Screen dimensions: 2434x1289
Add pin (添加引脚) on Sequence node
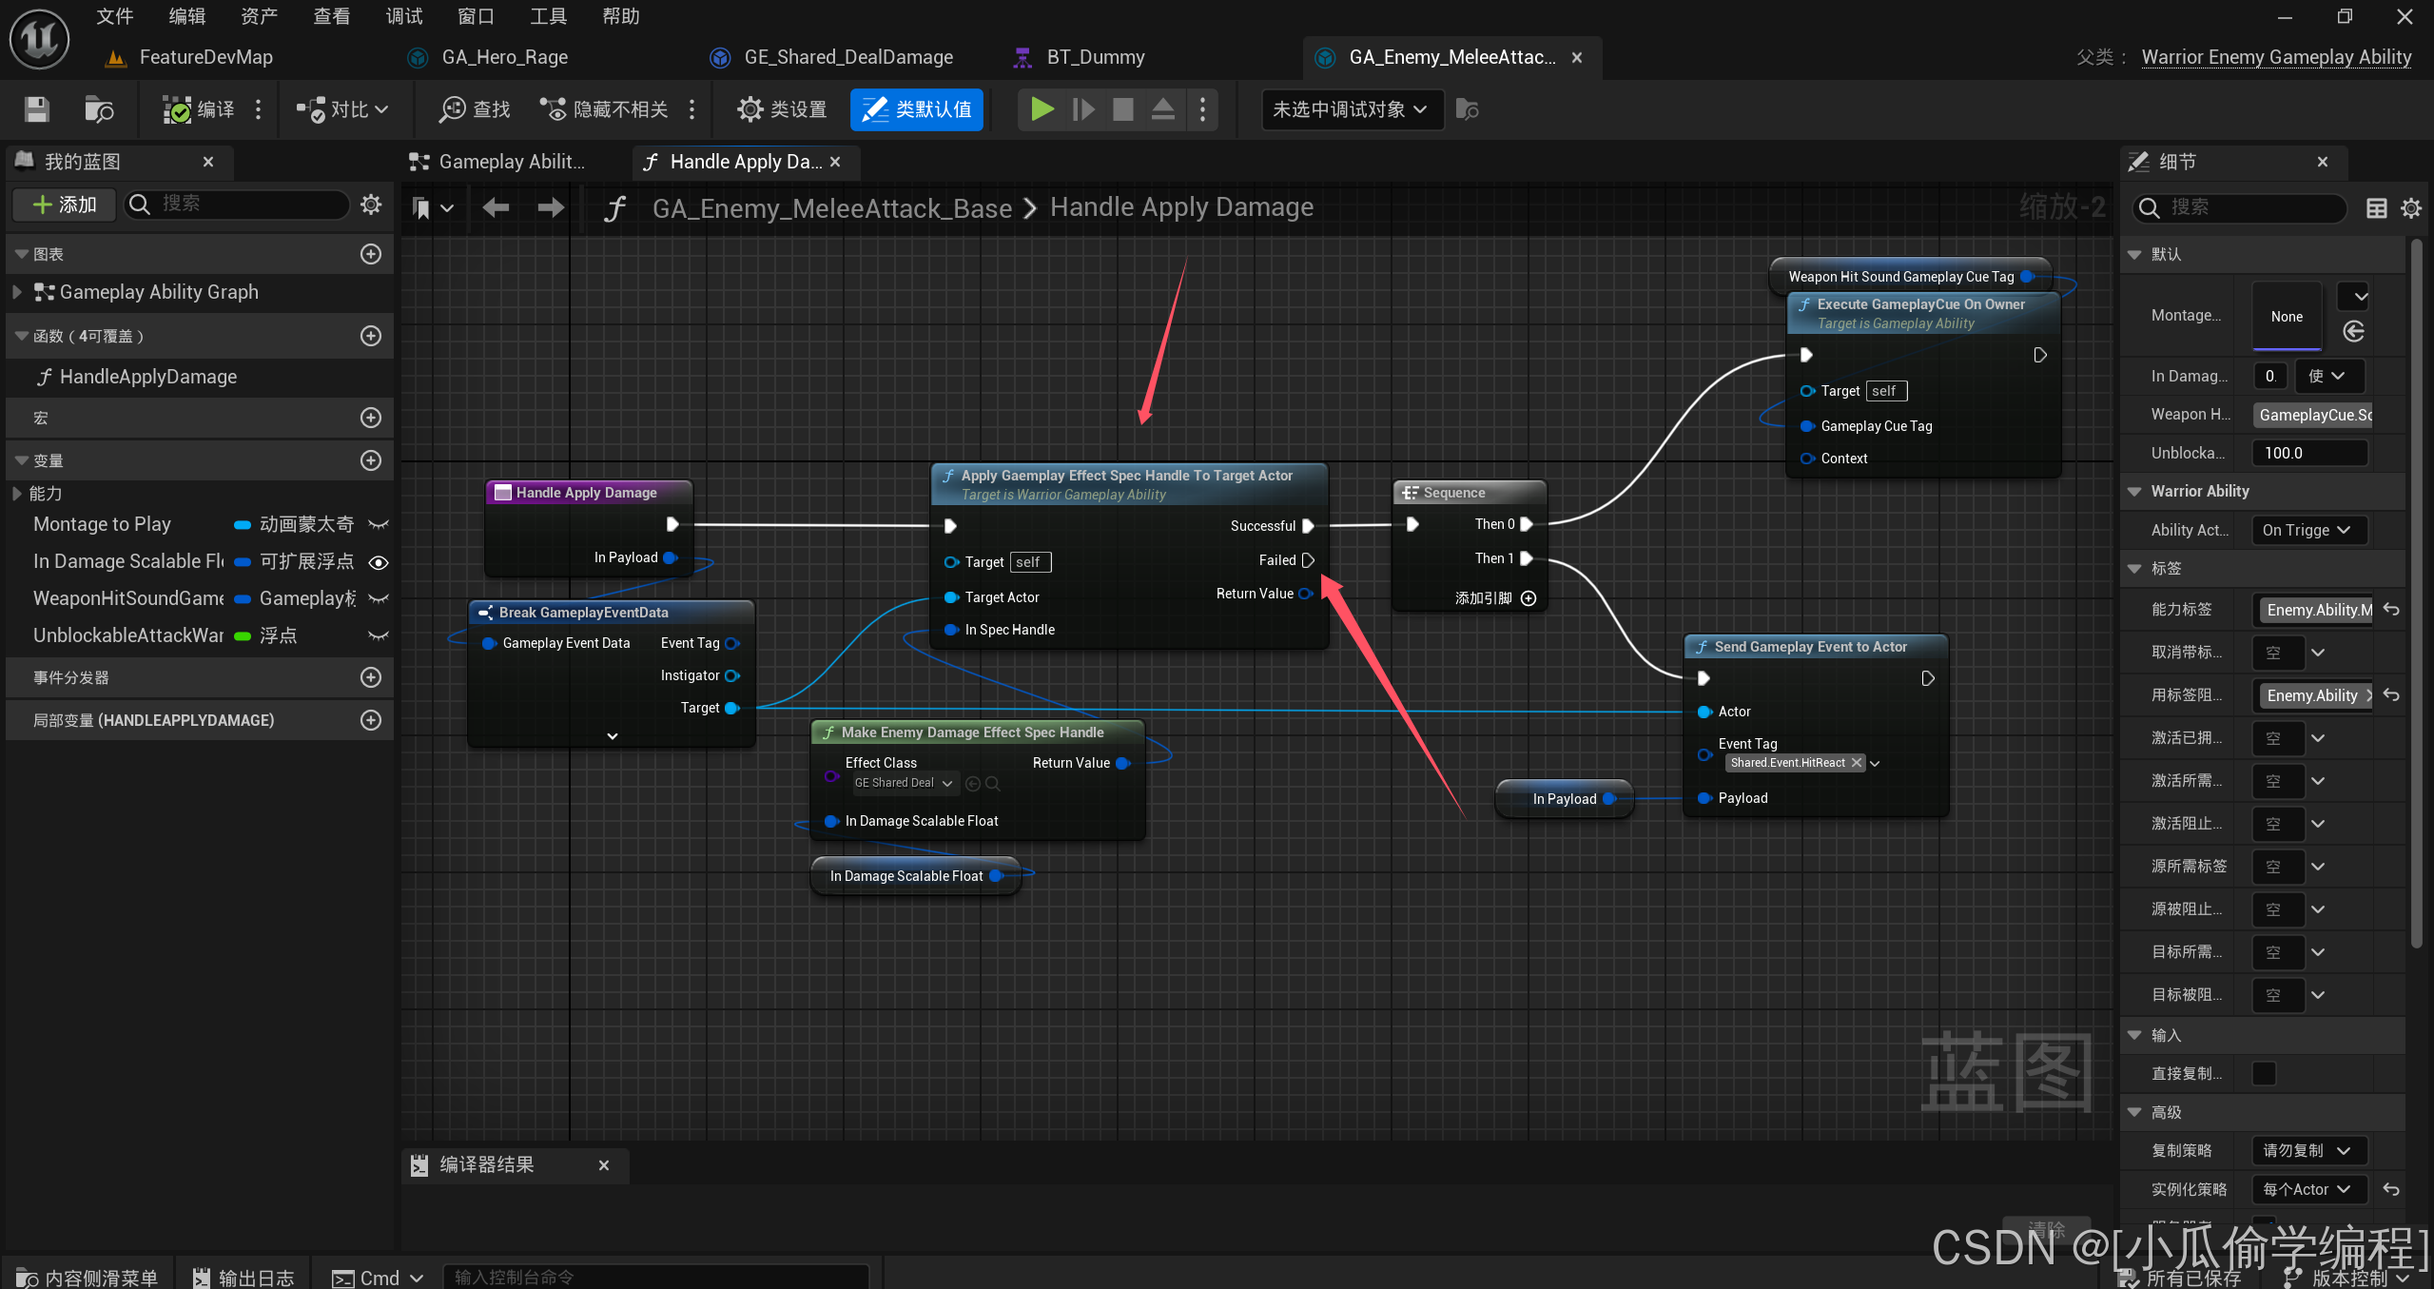(1495, 598)
